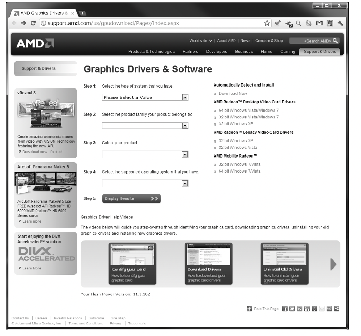361x336 pixels.
Task: Click the Download Now auto-detect link
Action: point(233,93)
